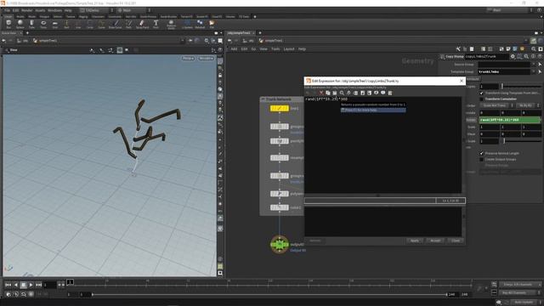Open the File menu
544x306 pixels.
click(x=8, y=10)
